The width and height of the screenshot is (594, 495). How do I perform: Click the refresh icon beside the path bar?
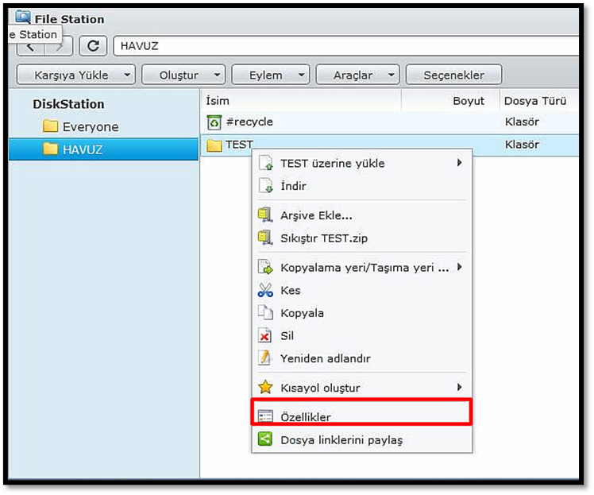pos(93,46)
